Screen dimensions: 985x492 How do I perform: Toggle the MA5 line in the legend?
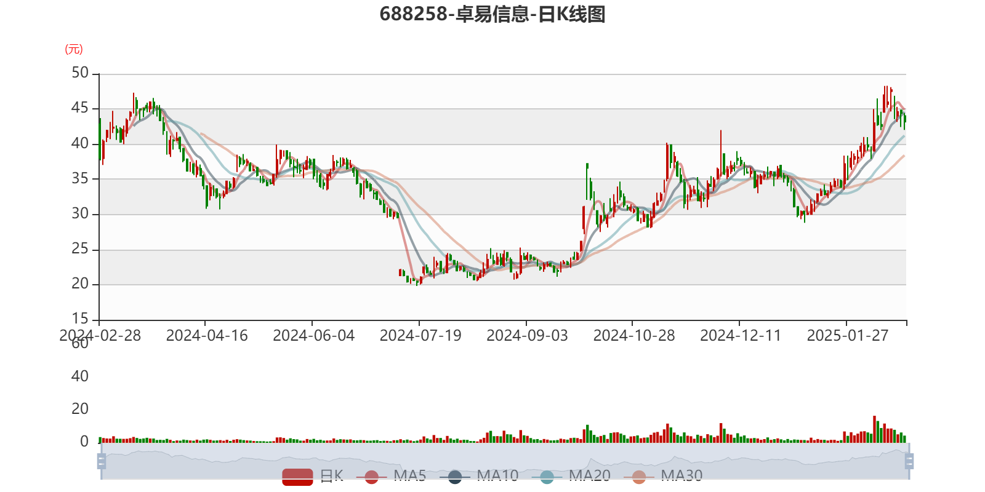click(x=391, y=476)
